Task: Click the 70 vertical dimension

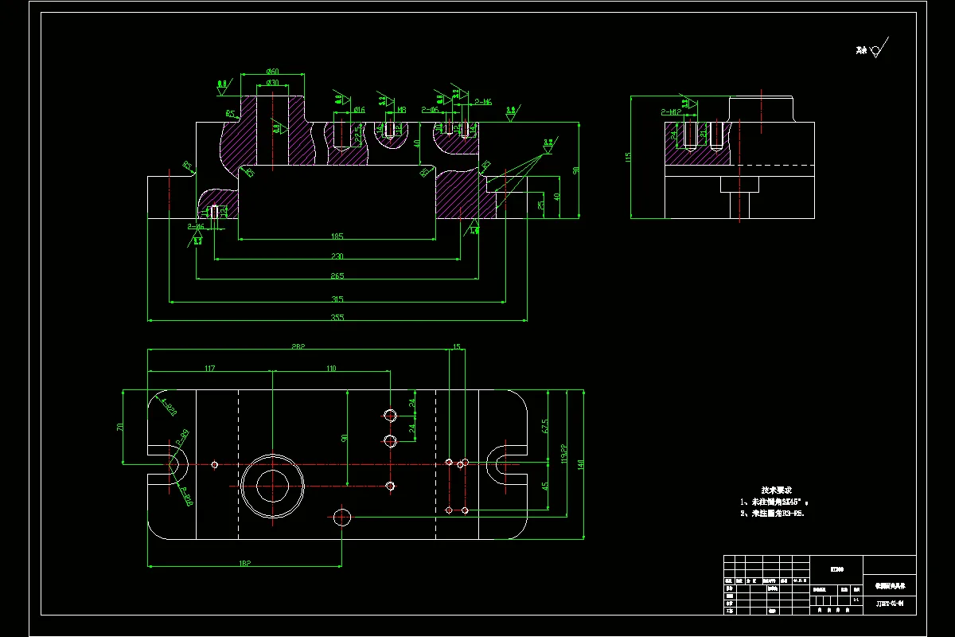Action: (x=120, y=427)
